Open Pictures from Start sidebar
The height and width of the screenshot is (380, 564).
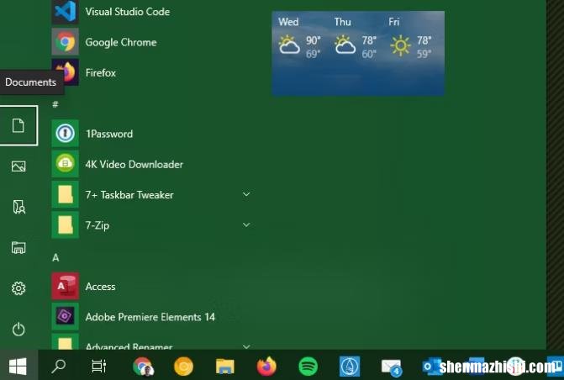point(18,166)
